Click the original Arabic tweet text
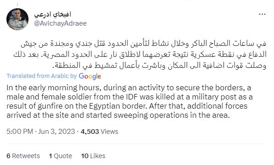The image size is (274, 165). click(140, 55)
